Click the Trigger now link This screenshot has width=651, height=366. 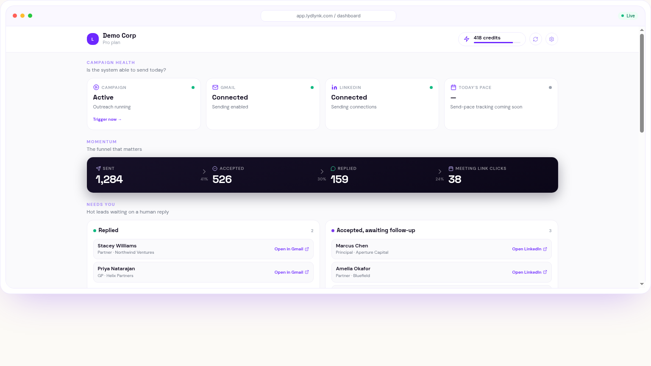[x=107, y=119]
